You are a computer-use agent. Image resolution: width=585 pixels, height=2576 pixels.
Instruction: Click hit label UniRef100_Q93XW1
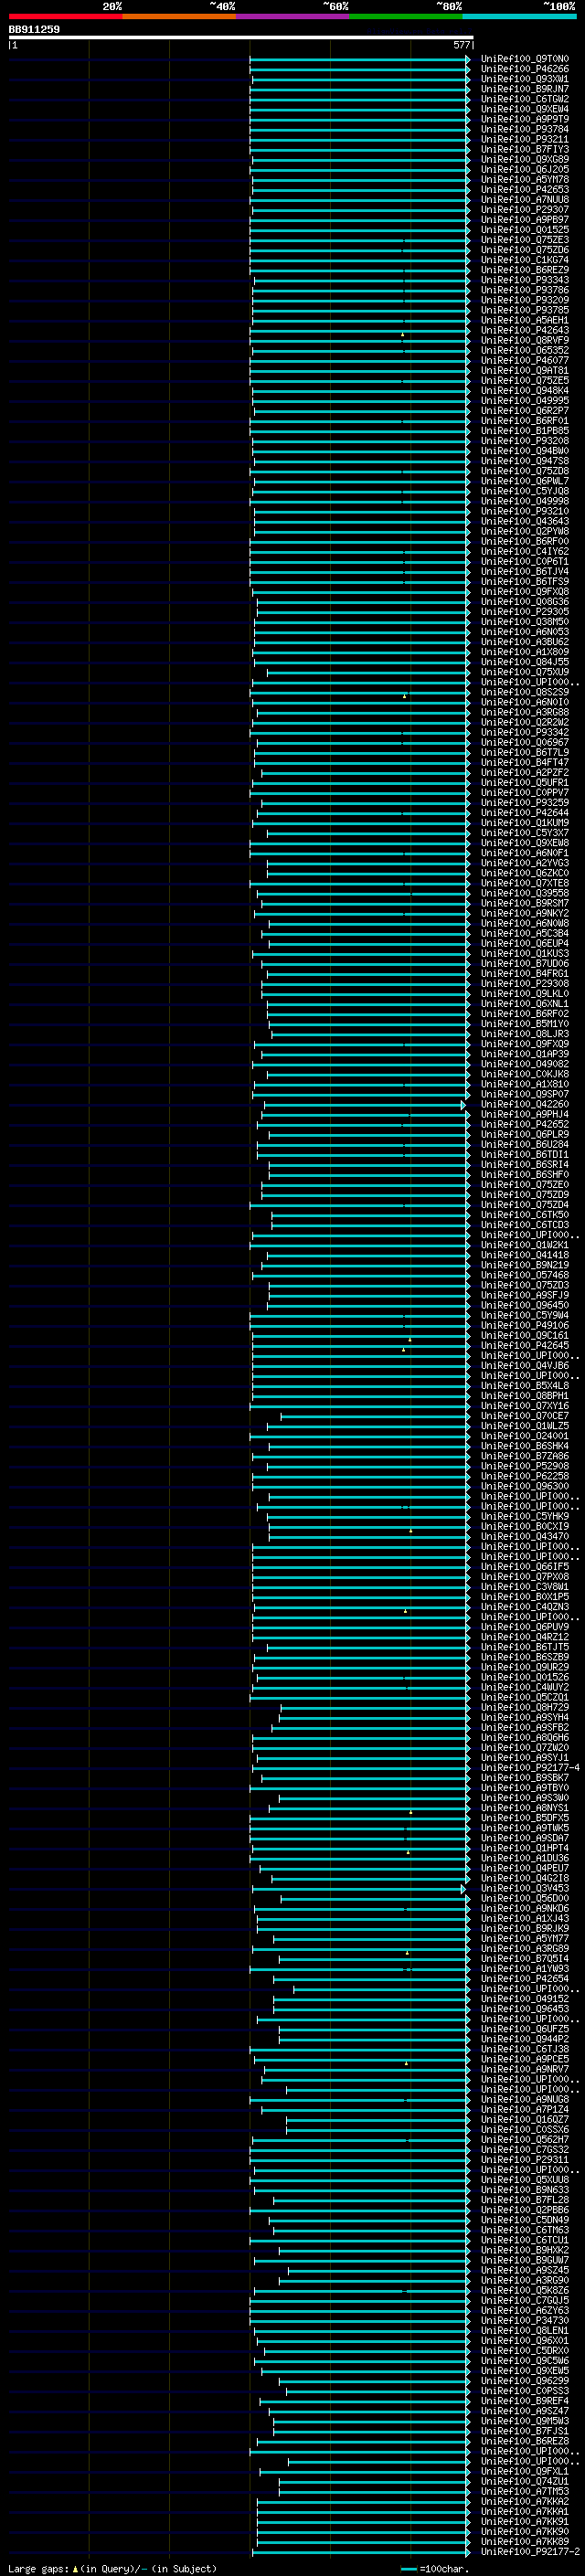pos(525,79)
